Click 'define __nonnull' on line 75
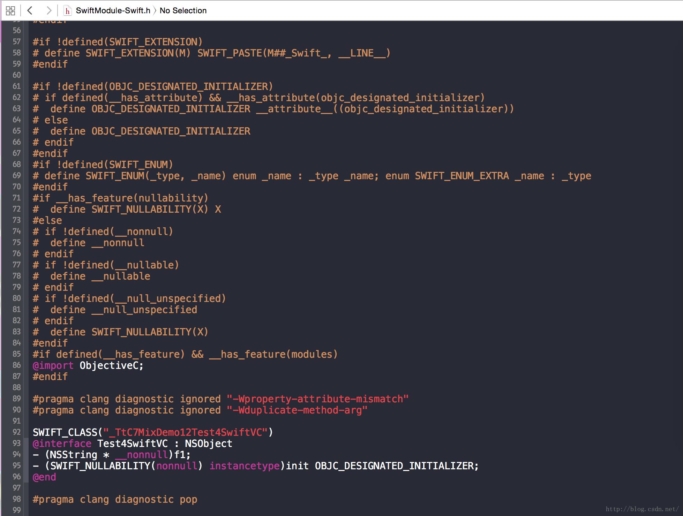Screen dimensions: 683x516 97,243
